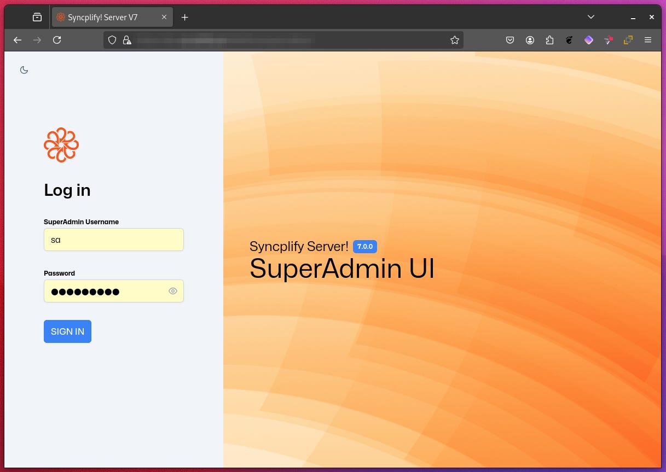The image size is (666, 472).
Task: Click the red arrow extension icon
Action: click(x=609, y=40)
